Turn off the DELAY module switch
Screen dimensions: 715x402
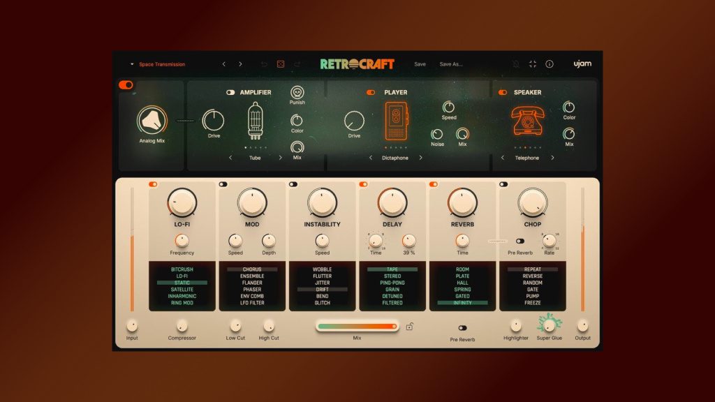363,184
